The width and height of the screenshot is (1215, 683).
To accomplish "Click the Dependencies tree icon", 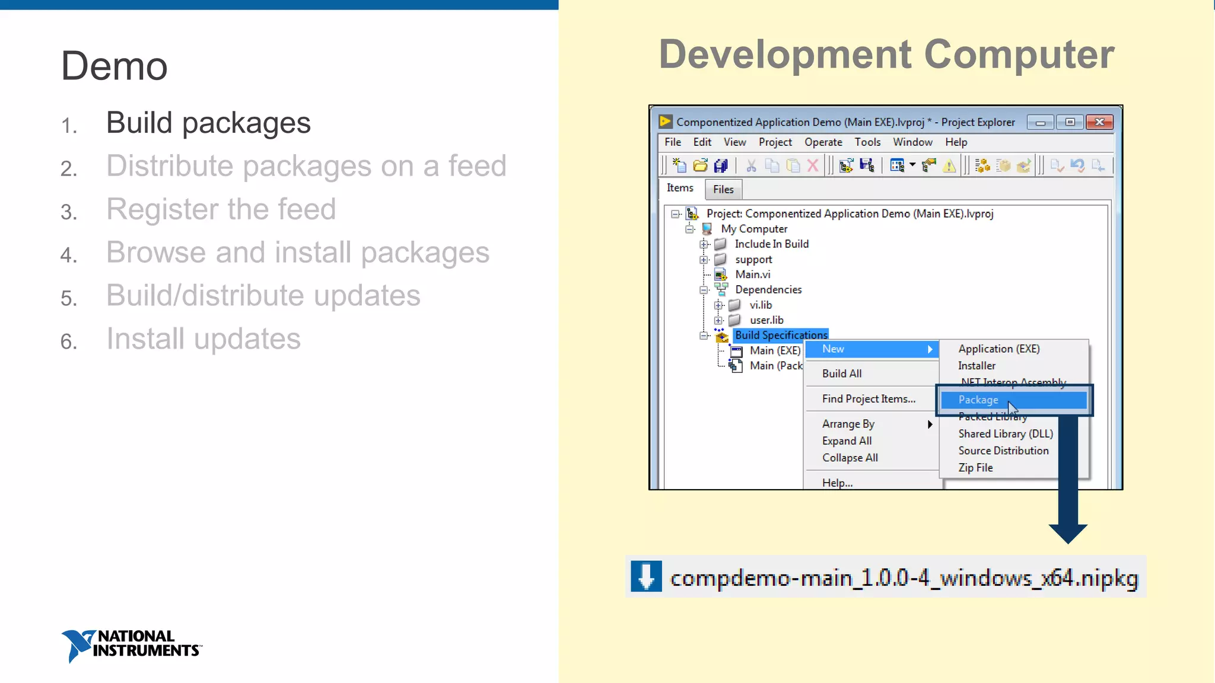I will 721,289.
